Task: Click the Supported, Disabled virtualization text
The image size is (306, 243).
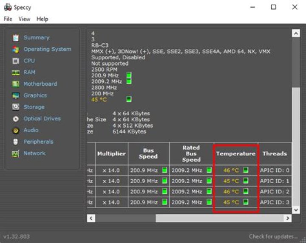Action: [x=118, y=57]
